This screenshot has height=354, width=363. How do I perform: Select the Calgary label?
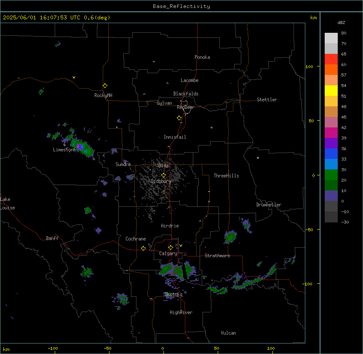click(x=168, y=254)
